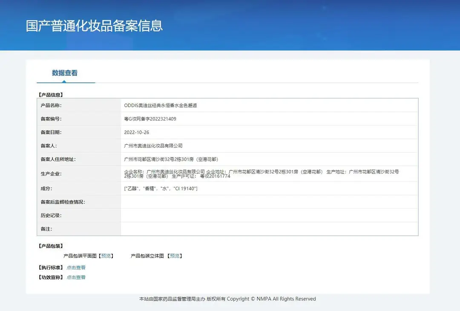Click the 备案人住所地址 row label
The width and height of the screenshot is (460, 311).
point(58,159)
